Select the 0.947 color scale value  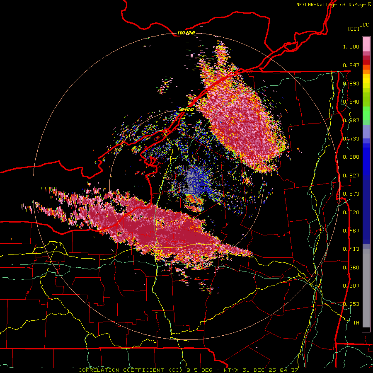click(x=351, y=65)
